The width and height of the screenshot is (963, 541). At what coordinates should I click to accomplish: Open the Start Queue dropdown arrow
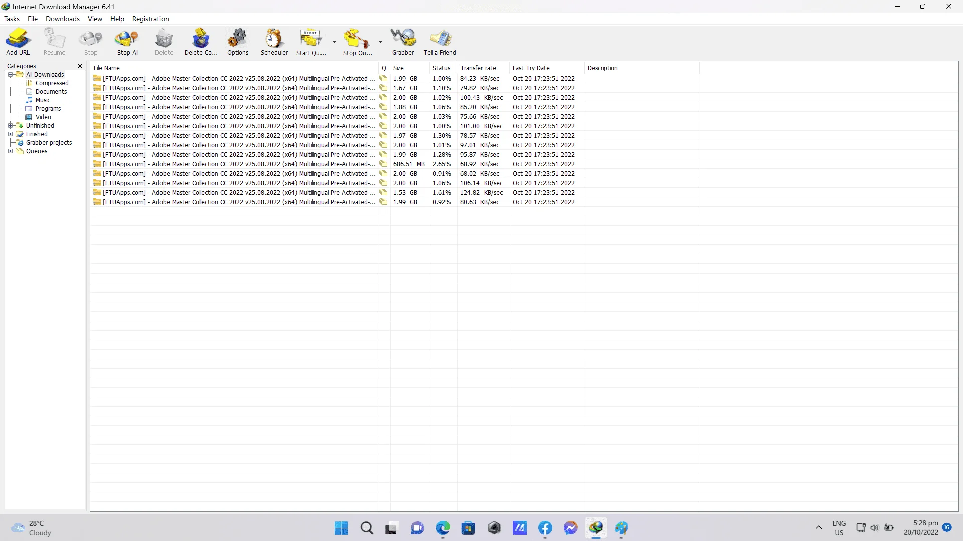click(334, 42)
